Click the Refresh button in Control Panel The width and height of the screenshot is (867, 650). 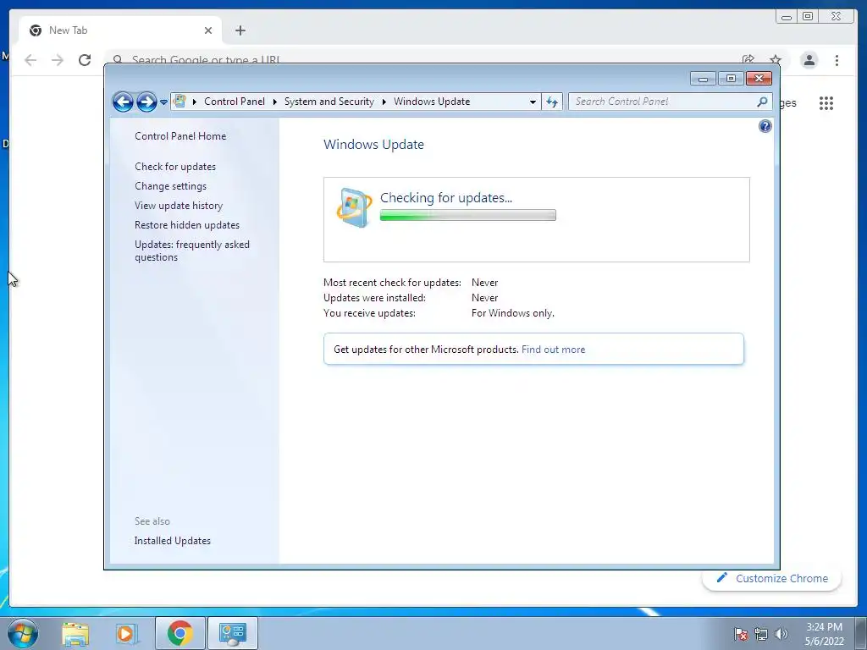pyautogui.click(x=552, y=102)
